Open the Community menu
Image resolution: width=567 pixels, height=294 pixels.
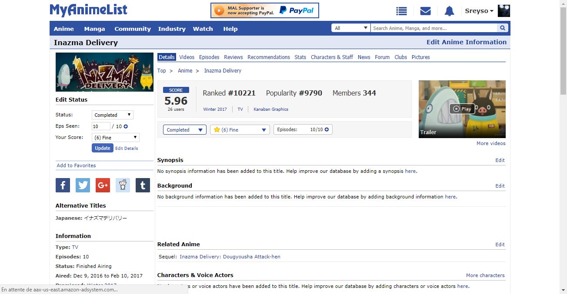pos(133,29)
